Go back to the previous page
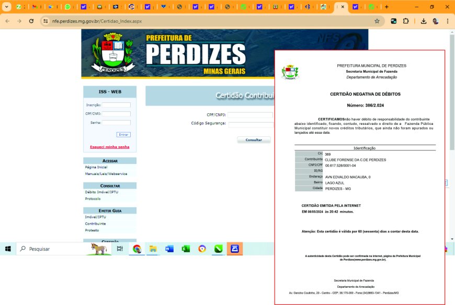The width and height of the screenshot is (455, 305). pyautogui.click(x=7, y=21)
